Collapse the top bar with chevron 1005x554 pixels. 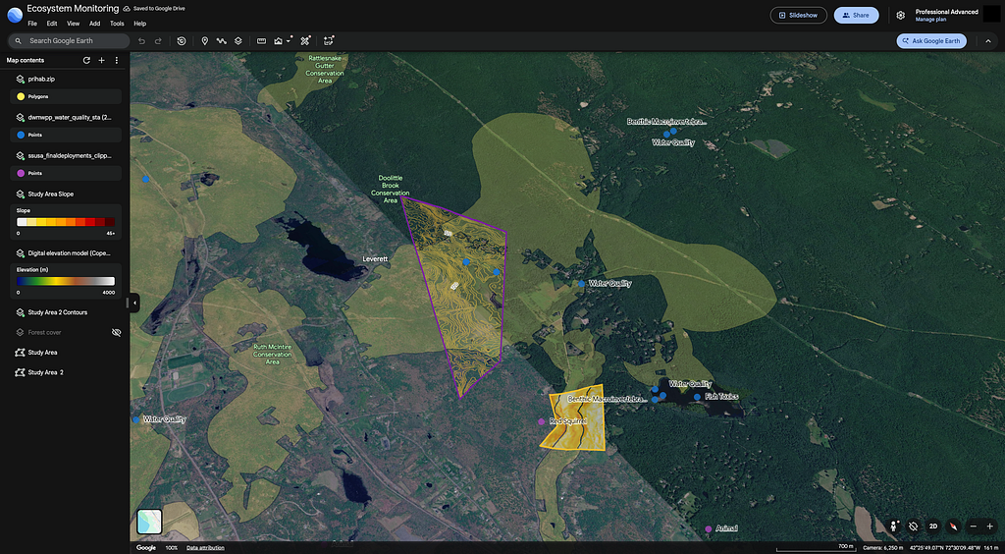click(987, 41)
